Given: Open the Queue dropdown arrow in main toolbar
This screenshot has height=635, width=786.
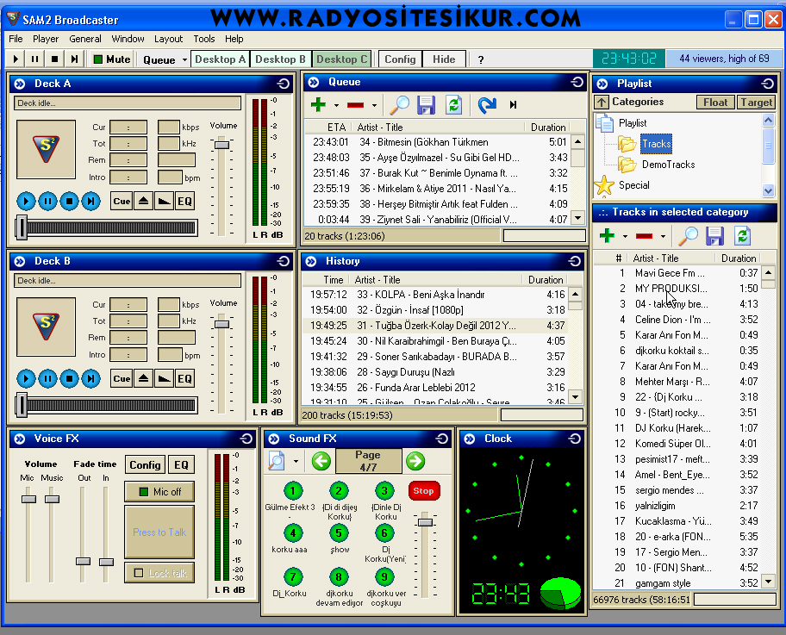Looking at the screenshot, I should coord(184,60).
